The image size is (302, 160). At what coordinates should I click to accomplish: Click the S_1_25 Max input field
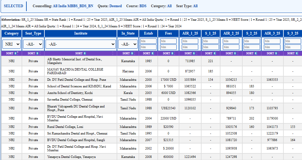click(211, 47)
